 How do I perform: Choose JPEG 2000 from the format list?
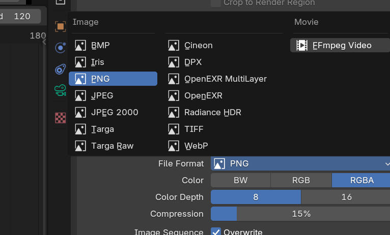point(114,112)
